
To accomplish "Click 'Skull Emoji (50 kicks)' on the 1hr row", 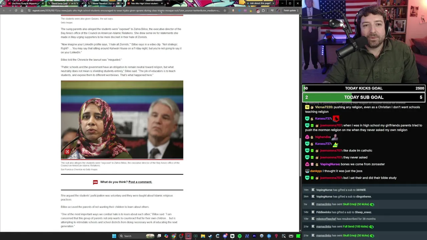I will (x=356, y=204).
